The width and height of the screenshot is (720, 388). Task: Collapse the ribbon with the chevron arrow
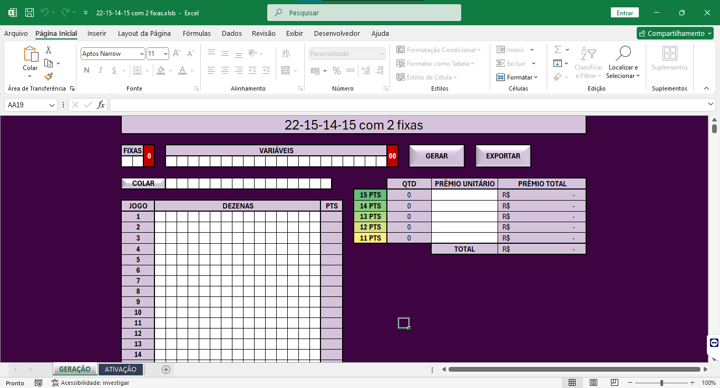coord(708,88)
